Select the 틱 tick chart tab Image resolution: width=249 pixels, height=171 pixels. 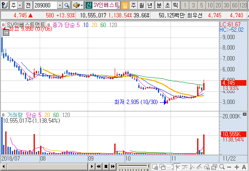pyautogui.click(x=175, y=5)
